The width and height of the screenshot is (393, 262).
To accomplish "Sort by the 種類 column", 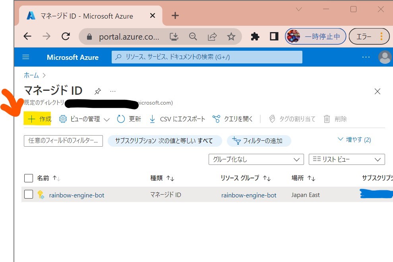I will pyautogui.click(x=162, y=178).
